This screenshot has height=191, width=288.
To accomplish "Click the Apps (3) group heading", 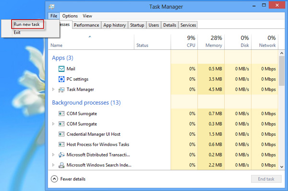I will click(x=62, y=58).
